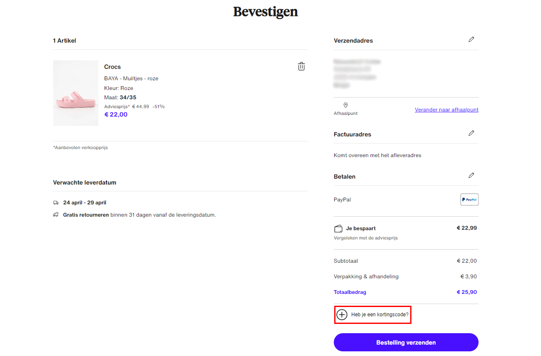Click the Afhaalpunt location pin icon
Screen dimensions: 541x356
pos(346,105)
